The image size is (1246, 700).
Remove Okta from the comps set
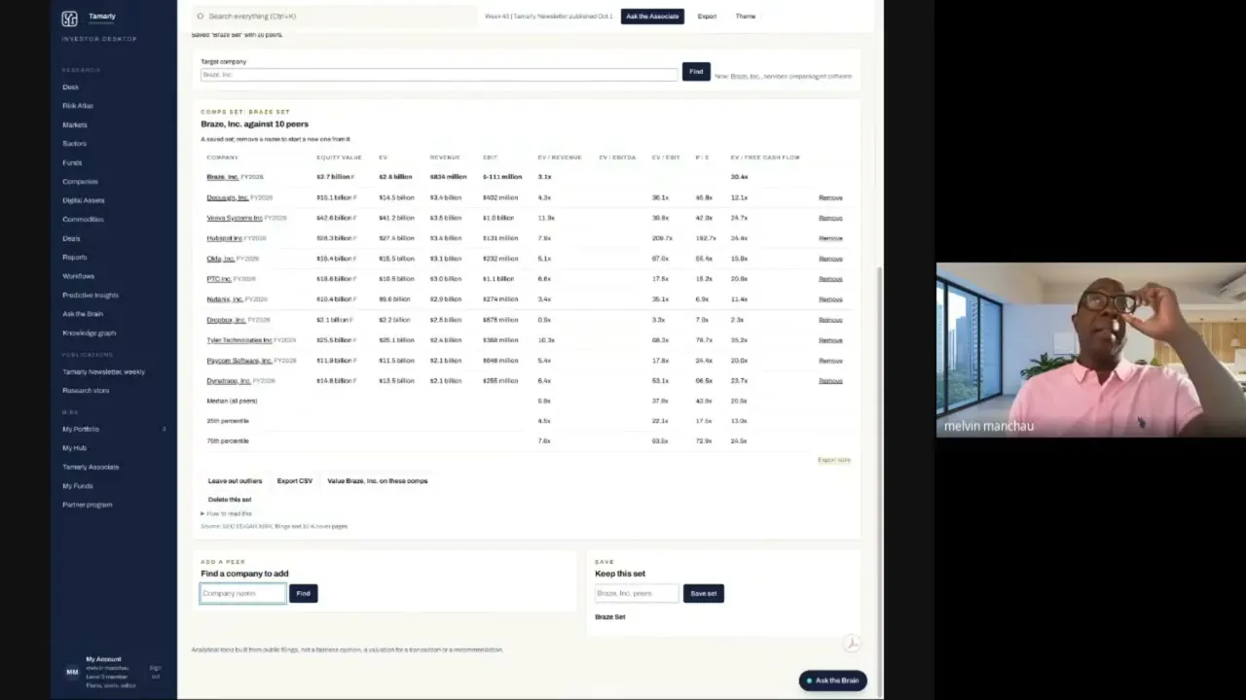(x=830, y=259)
